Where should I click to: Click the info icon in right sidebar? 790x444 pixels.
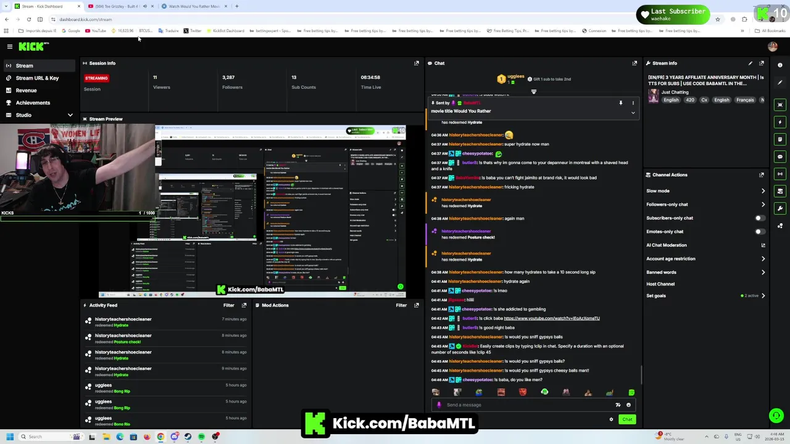pyautogui.click(x=780, y=65)
